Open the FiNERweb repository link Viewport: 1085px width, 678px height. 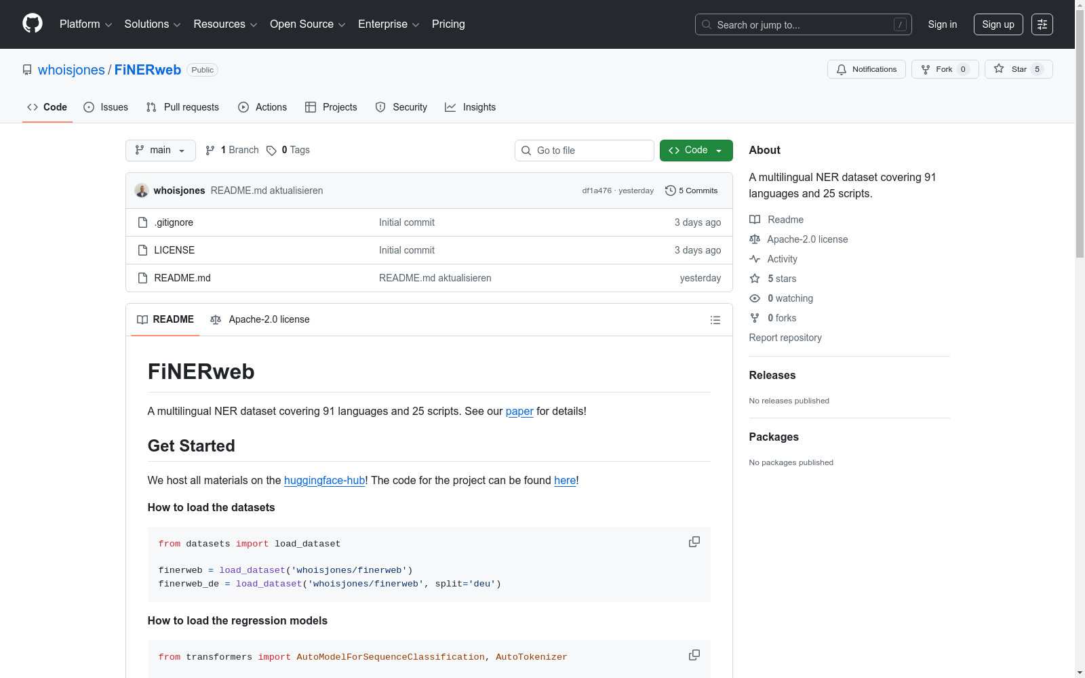(148, 70)
